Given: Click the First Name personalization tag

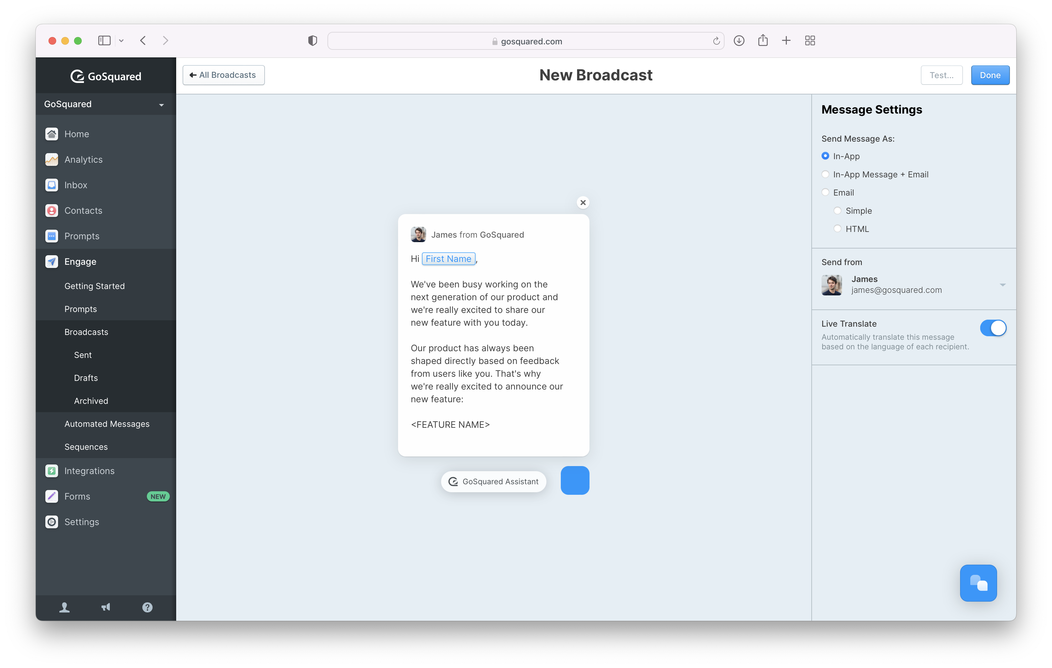Looking at the screenshot, I should (448, 259).
